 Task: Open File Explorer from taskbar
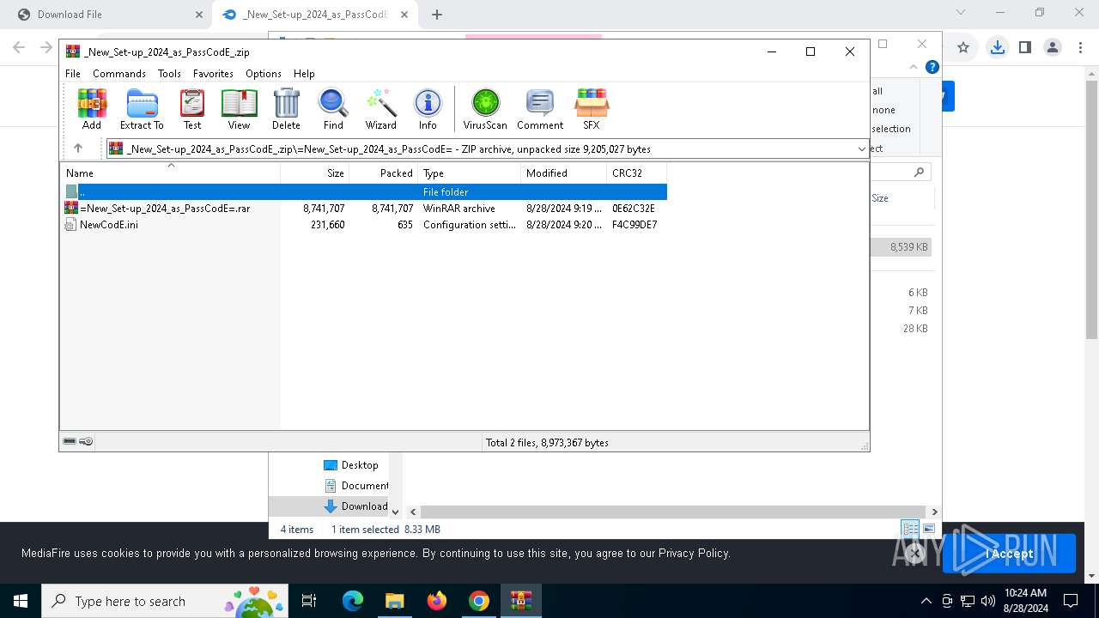coord(394,601)
